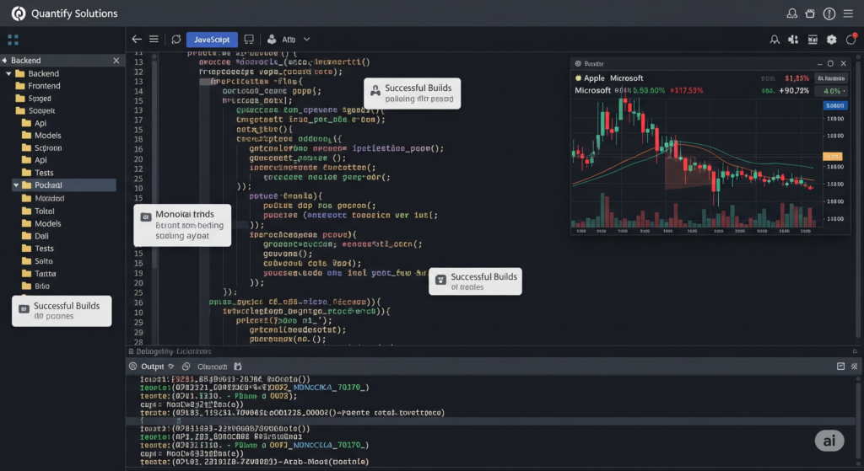Open the hamburger menu in the editor toolbar

[154, 39]
